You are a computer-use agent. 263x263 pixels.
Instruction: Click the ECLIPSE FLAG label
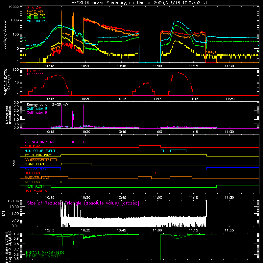point(36,169)
